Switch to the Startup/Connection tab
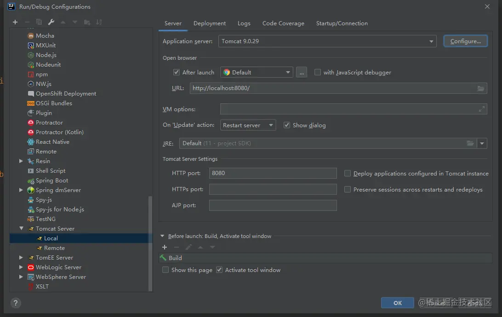502x317 pixels. [342, 23]
